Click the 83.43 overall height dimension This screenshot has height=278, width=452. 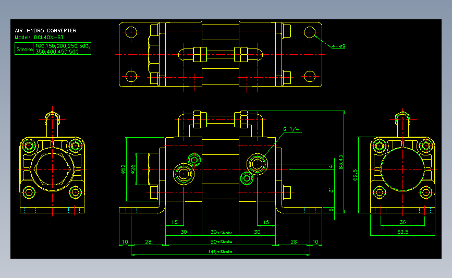click(341, 162)
